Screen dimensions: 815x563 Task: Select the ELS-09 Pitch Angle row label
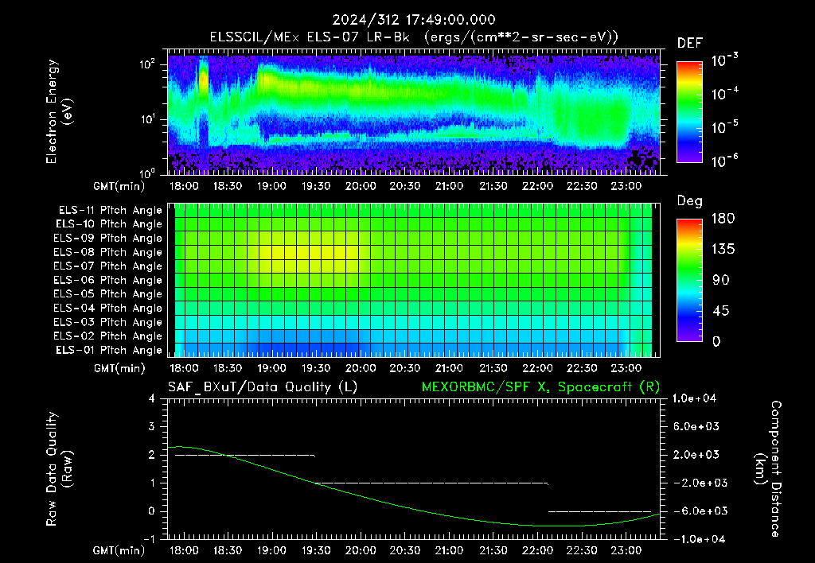108,239
